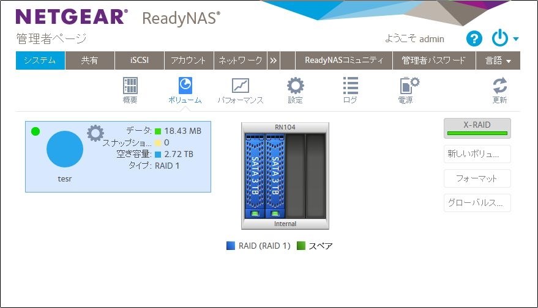Open the blue help question mark

(474, 38)
